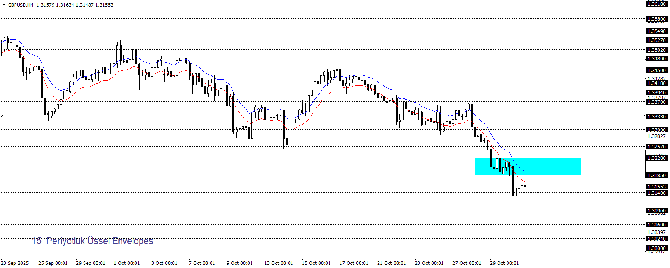Click the 1.30960 price level label

tap(656, 210)
